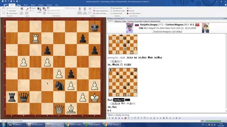Image resolution: width=227 pixels, height=127 pixels.
Task: Click the black king on h8
Action: pyautogui.click(x=95, y=27)
